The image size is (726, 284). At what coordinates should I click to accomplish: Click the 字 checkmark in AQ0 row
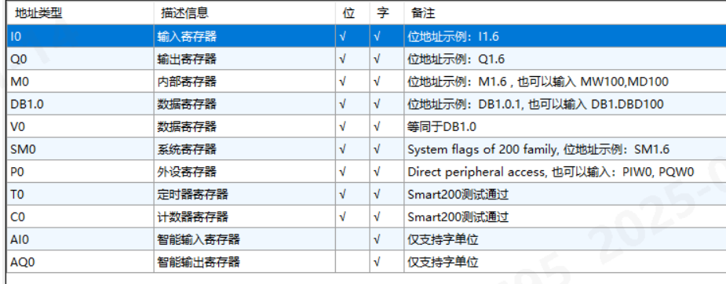pos(377,262)
